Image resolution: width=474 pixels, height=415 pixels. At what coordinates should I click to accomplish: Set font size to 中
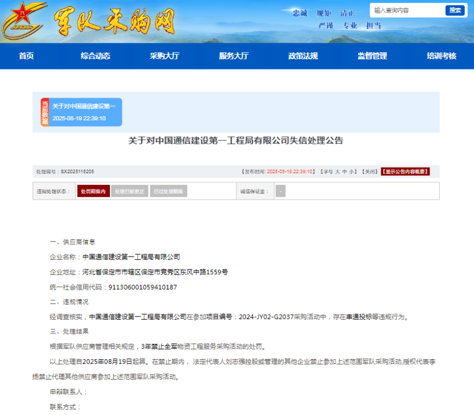(345, 172)
